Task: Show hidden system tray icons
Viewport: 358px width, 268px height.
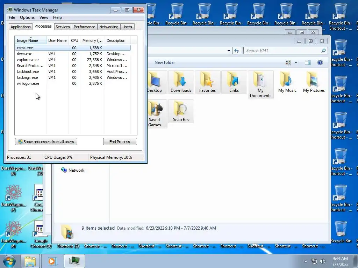Action: point(306,261)
